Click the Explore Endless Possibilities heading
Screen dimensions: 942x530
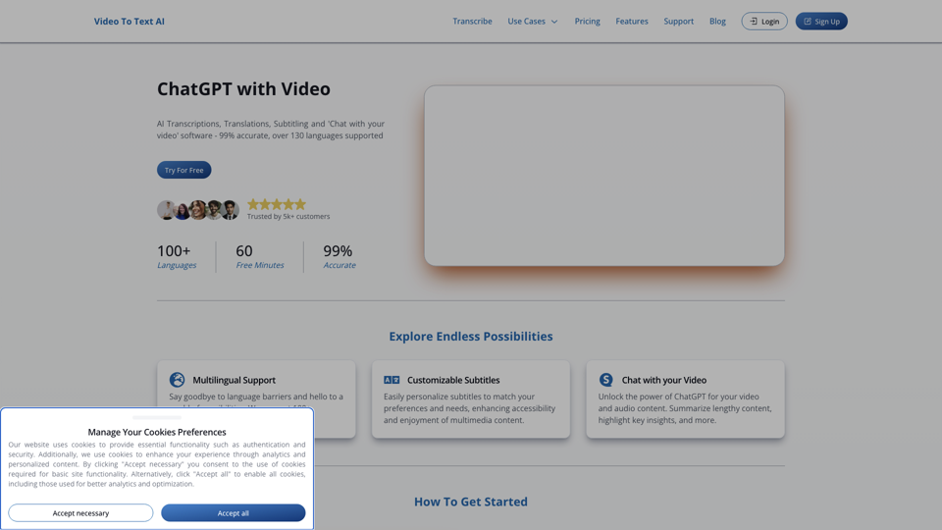pyautogui.click(x=471, y=337)
